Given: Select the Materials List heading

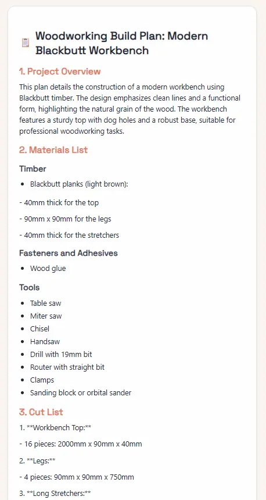Looking at the screenshot, I should point(53,150).
